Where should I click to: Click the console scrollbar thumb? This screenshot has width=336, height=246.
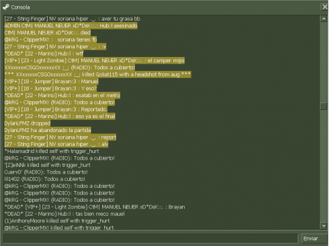pyautogui.click(x=323, y=106)
